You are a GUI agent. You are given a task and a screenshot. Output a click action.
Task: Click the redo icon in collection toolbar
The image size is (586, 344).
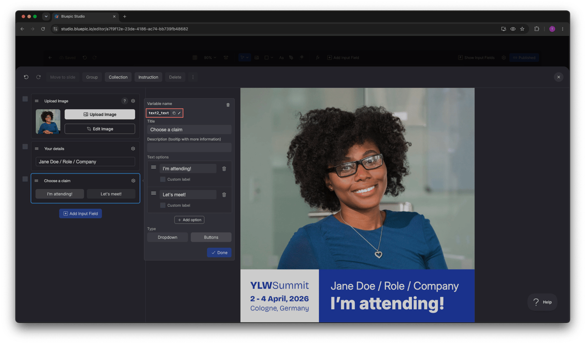click(x=38, y=77)
